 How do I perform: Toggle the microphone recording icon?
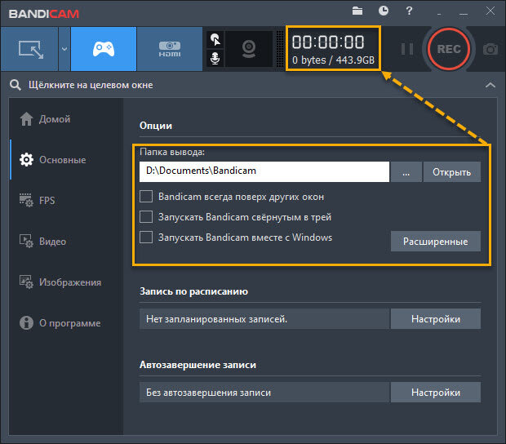click(215, 59)
